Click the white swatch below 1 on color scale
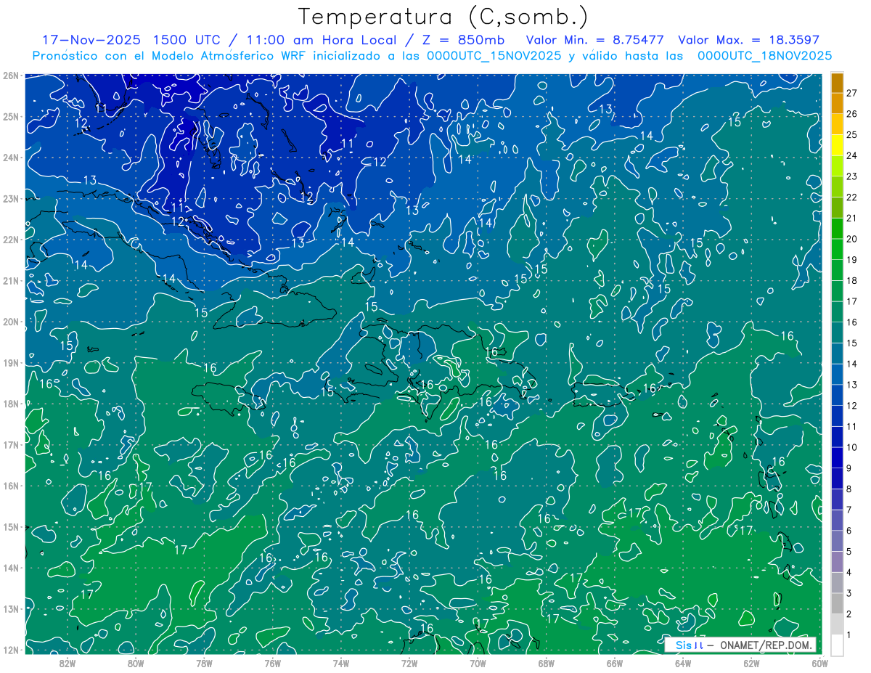The height and width of the screenshot is (673, 871). 837,645
